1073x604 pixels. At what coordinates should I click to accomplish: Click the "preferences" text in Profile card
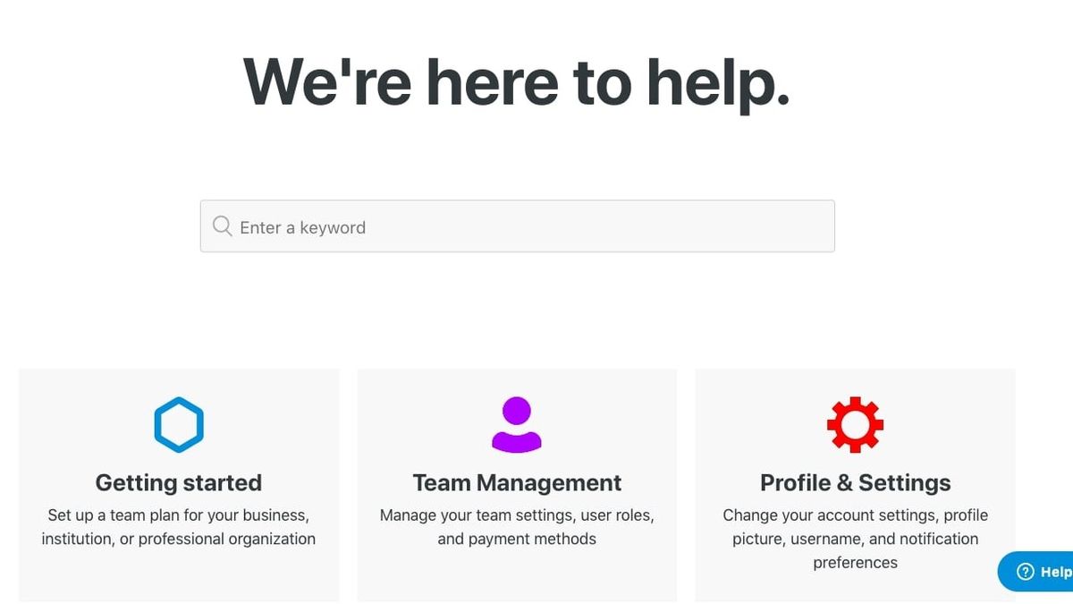coord(855,563)
